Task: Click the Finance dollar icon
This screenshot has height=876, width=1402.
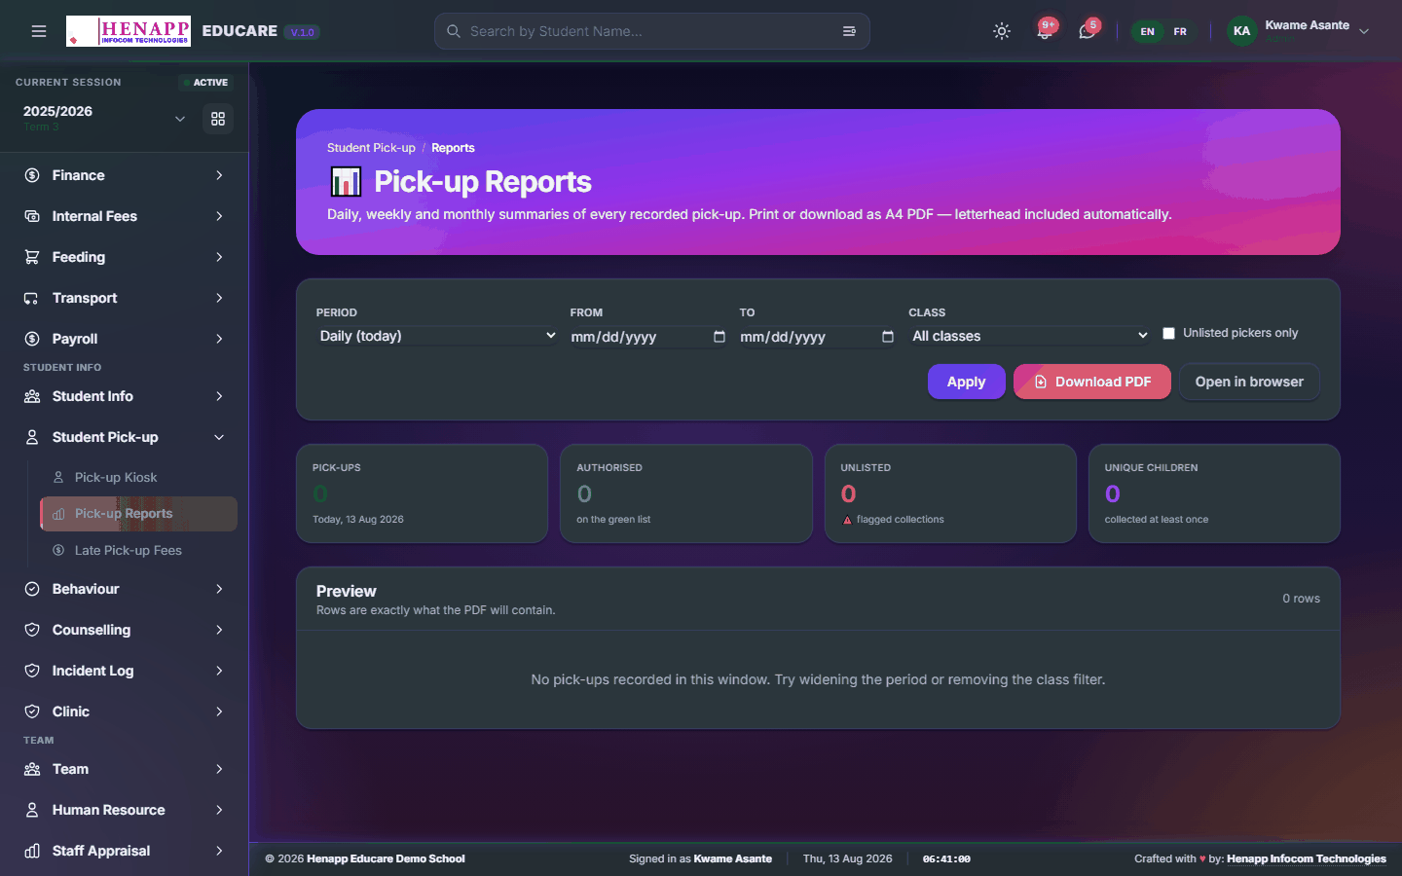Action: [32, 175]
